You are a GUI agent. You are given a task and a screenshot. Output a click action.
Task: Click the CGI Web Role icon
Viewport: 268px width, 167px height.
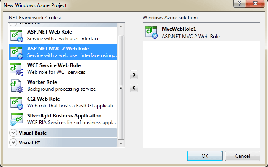[16, 103]
